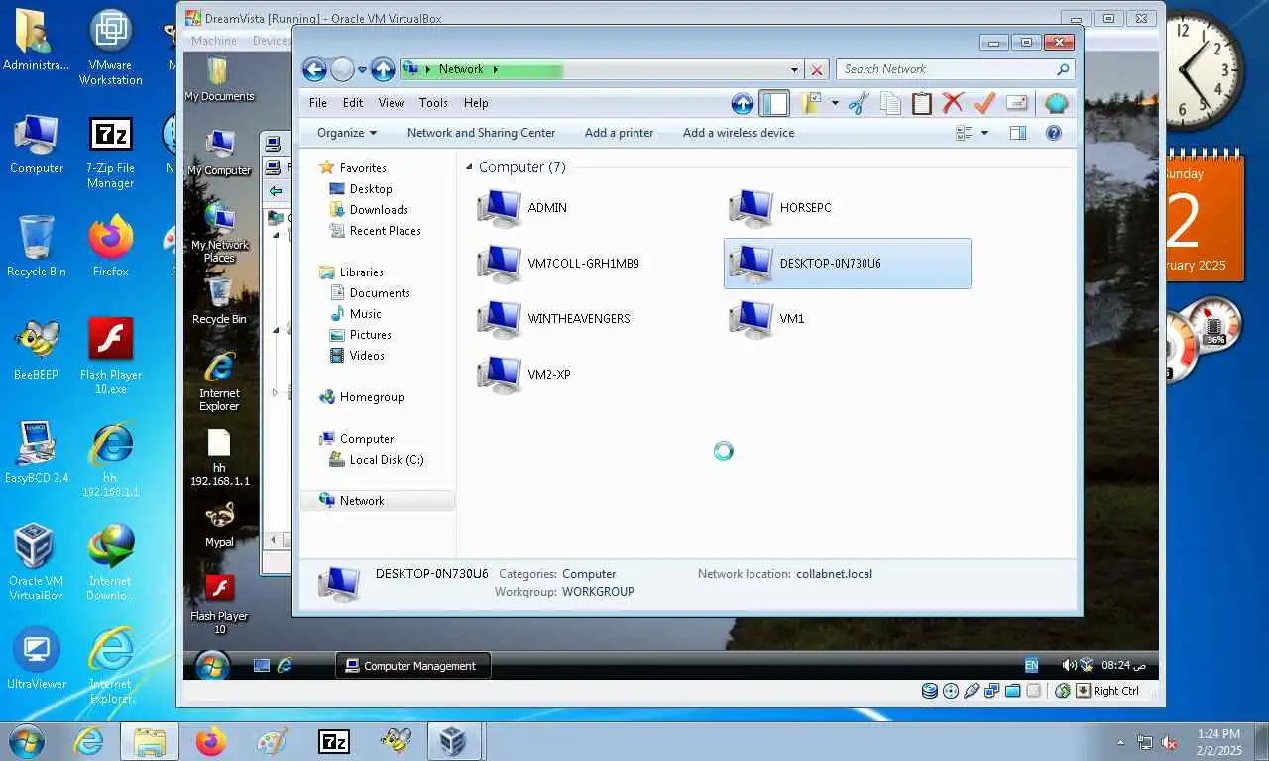Stop loading with red X in address bar
1269x761 pixels.
[817, 70]
